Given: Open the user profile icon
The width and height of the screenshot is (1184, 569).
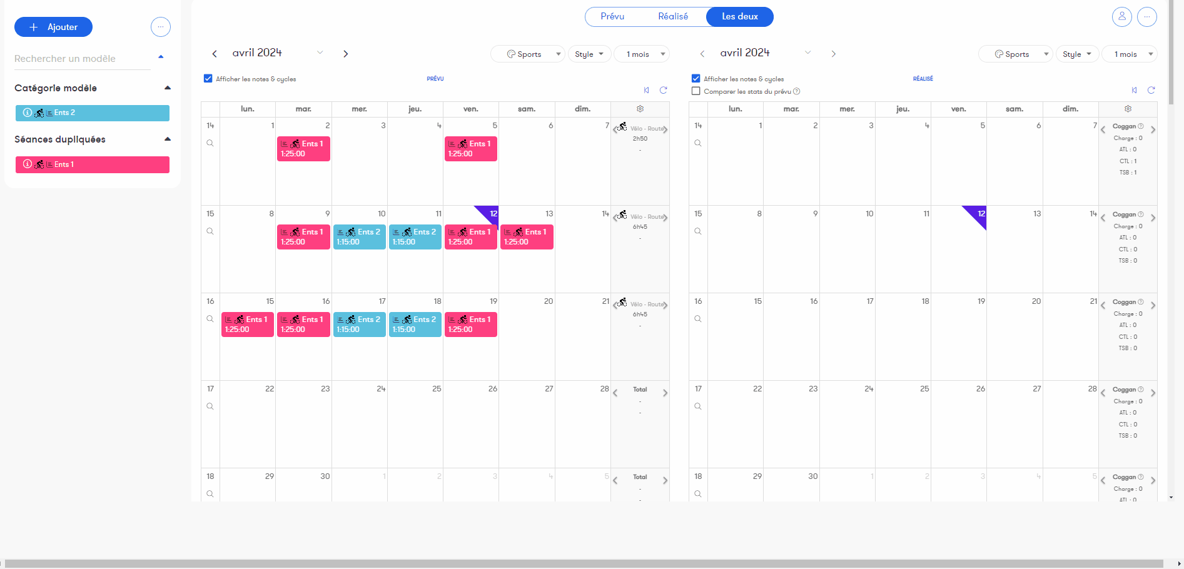Looking at the screenshot, I should [1121, 17].
